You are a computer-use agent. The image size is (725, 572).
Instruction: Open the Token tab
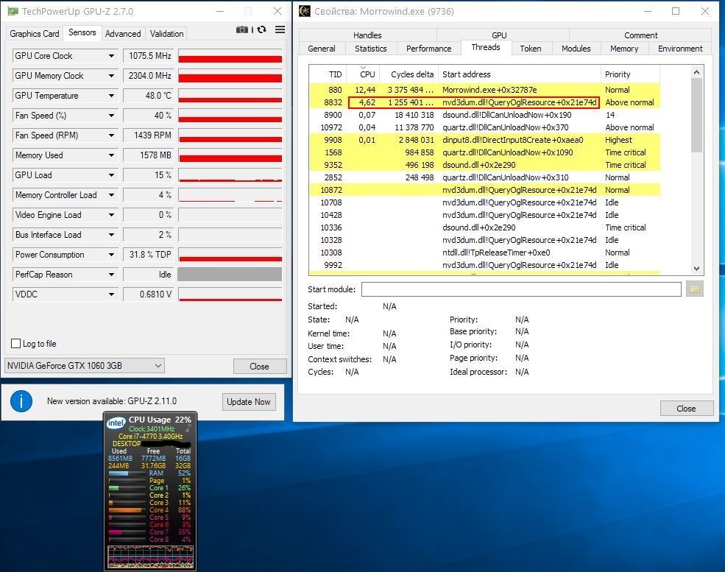point(531,49)
